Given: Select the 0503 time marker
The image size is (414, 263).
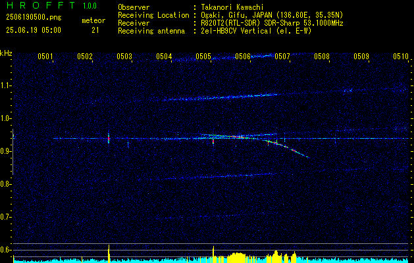Looking at the screenshot, I should click(x=124, y=56).
